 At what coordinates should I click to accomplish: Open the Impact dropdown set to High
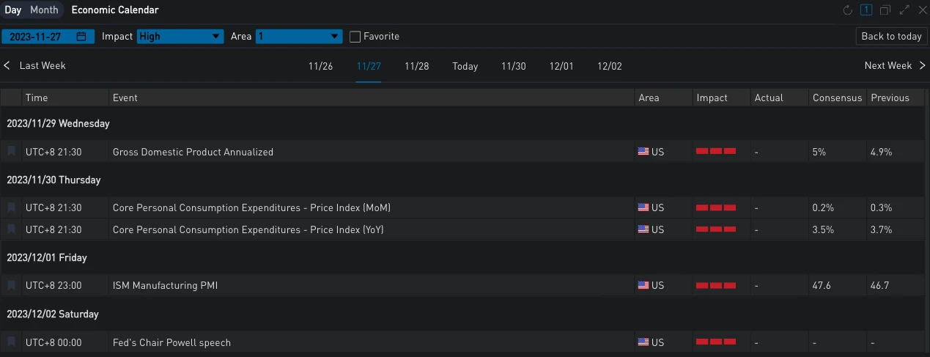coord(180,36)
